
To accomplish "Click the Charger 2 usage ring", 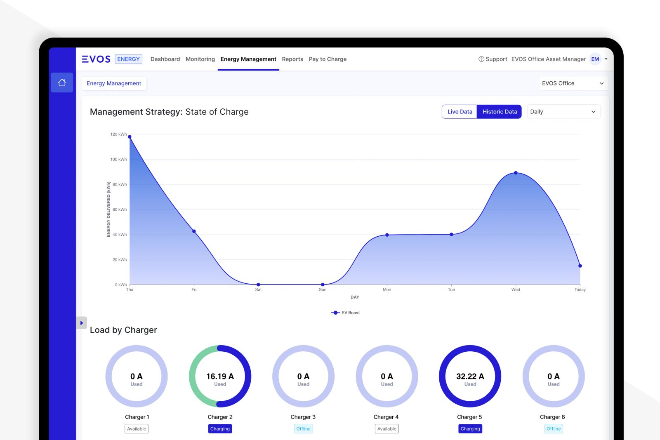I will point(220,376).
